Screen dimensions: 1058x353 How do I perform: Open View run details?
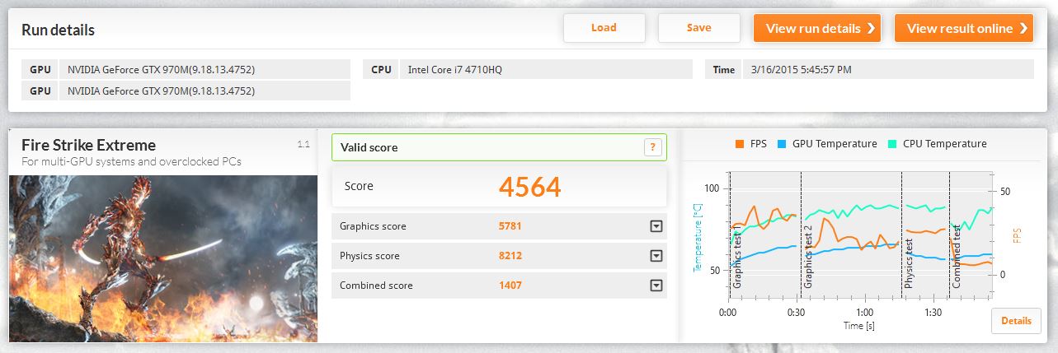(817, 28)
